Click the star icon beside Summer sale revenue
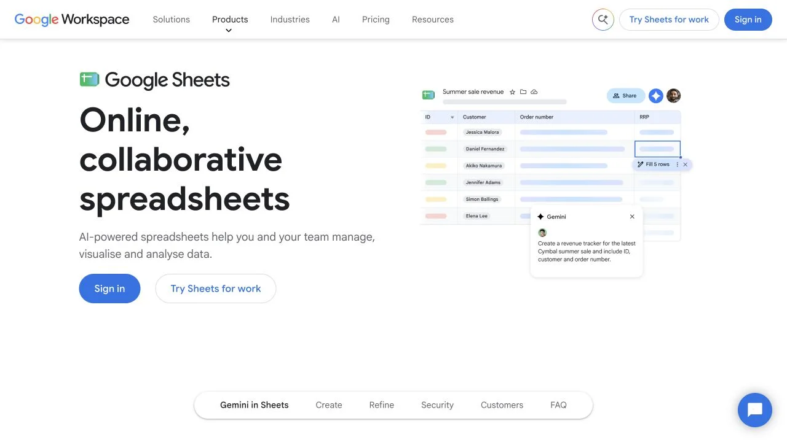This screenshot has width=787, height=442. coord(513,92)
